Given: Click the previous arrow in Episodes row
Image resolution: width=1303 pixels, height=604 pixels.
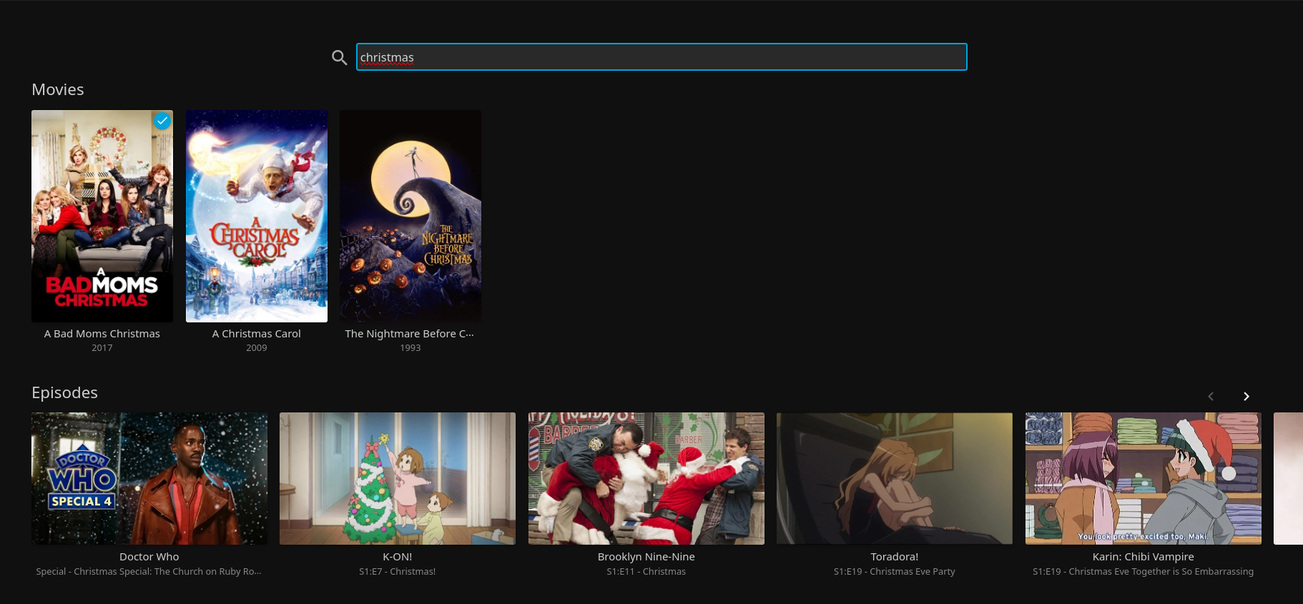Looking at the screenshot, I should (1211, 396).
